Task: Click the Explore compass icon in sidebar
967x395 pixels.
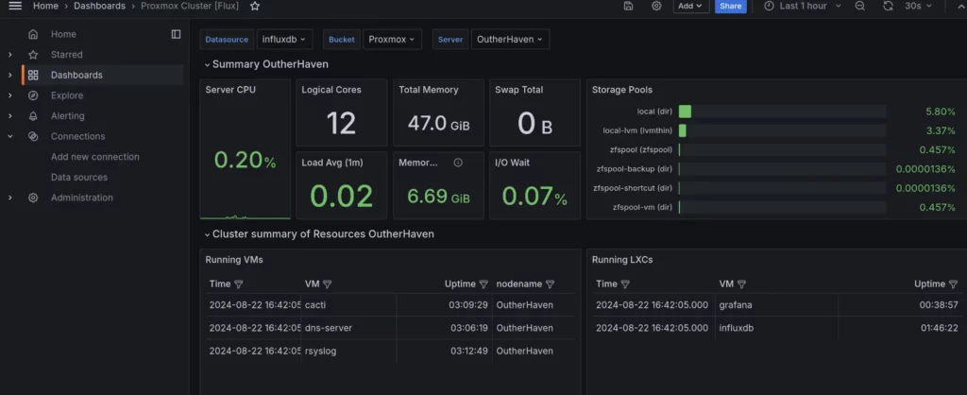Action: [x=33, y=95]
